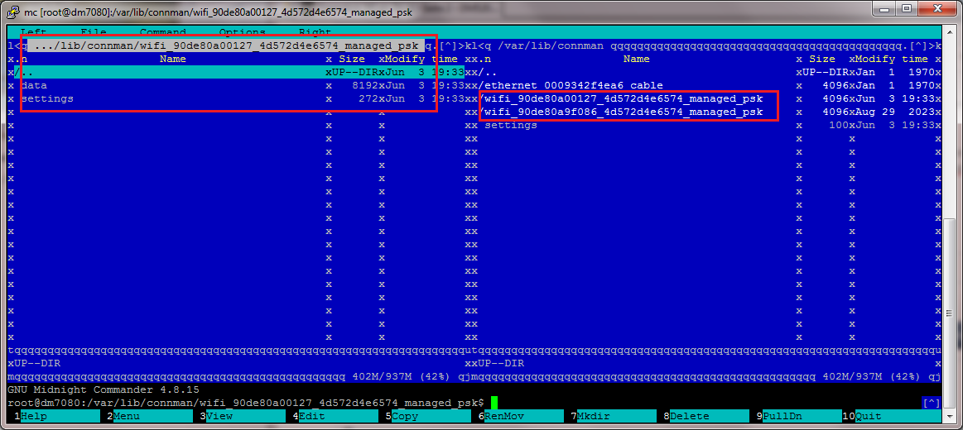Open the Command menu
This screenshot has width=963, height=430.
[x=162, y=33]
